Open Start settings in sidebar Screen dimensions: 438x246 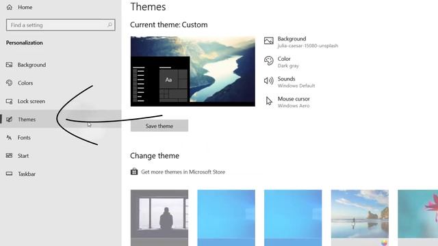[x=23, y=156]
